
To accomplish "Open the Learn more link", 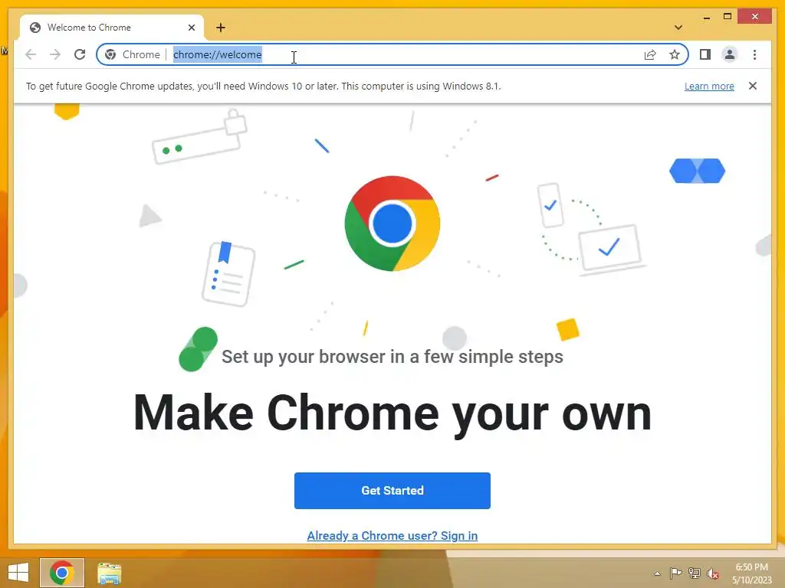I will pyautogui.click(x=709, y=86).
